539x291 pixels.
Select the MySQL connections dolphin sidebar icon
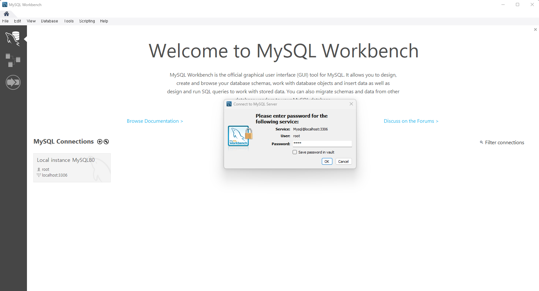(x=13, y=38)
